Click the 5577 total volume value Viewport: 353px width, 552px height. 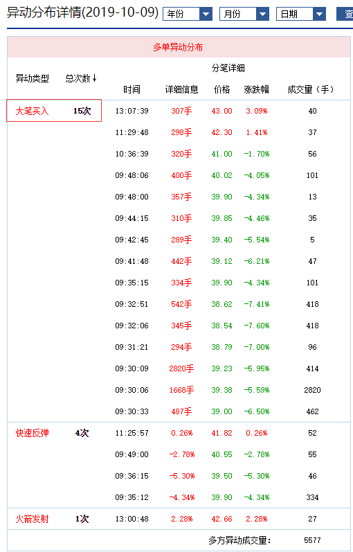coord(313,540)
